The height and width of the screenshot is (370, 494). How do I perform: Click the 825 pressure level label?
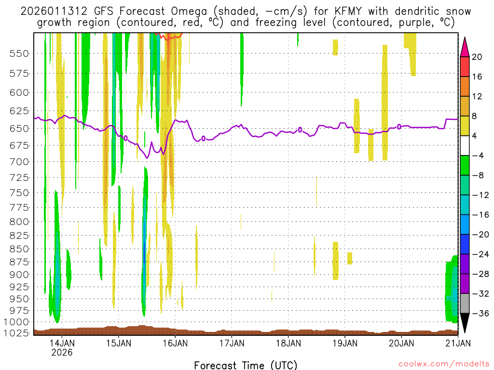(x=19, y=236)
